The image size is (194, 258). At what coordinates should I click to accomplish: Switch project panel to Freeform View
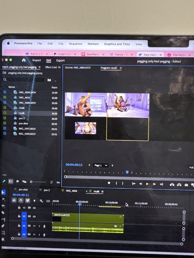click(25, 181)
